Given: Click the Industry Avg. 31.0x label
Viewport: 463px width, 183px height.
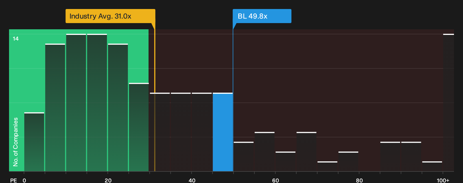Looking at the screenshot, I should (x=110, y=16).
